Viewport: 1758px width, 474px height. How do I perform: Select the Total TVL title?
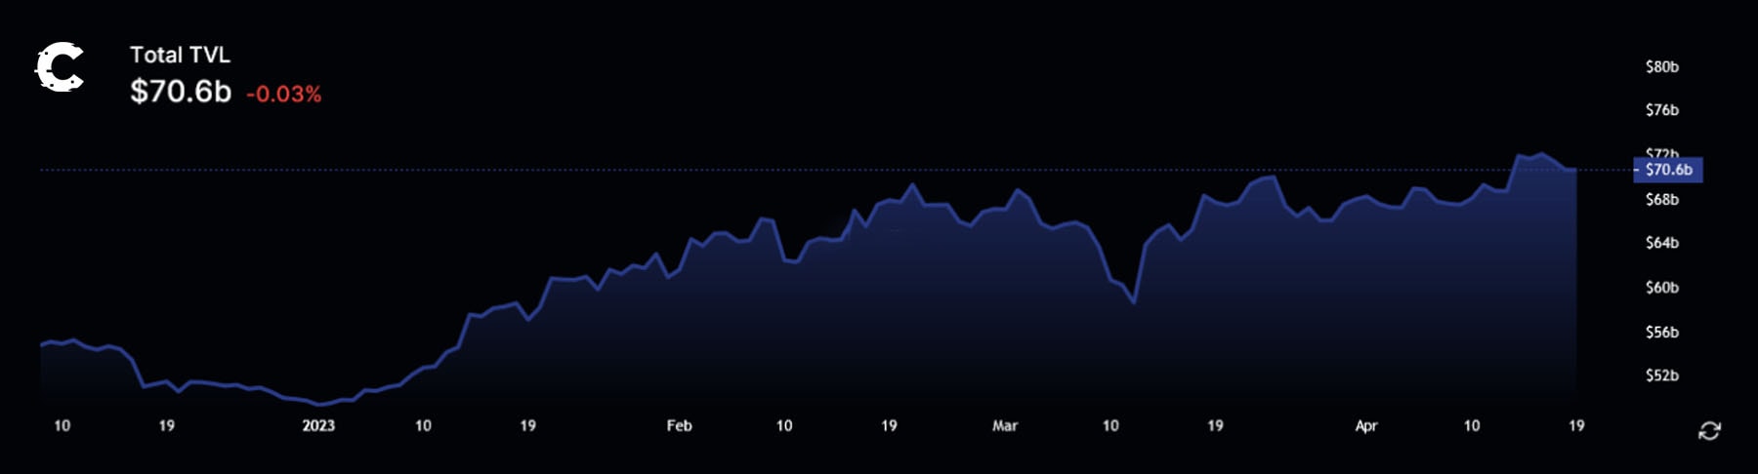(180, 55)
